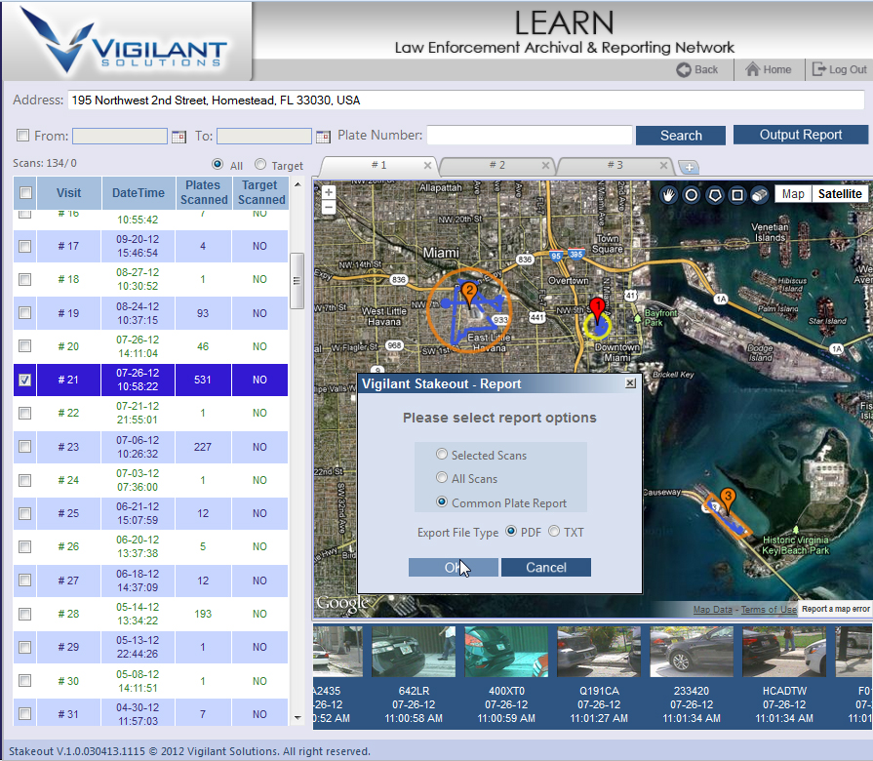Select the hand pan tool on the map

point(668,194)
